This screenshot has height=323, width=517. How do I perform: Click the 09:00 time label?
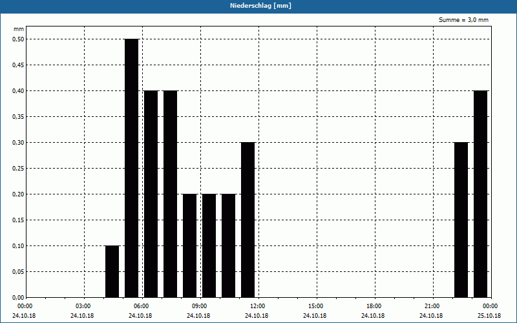[200, 306]
